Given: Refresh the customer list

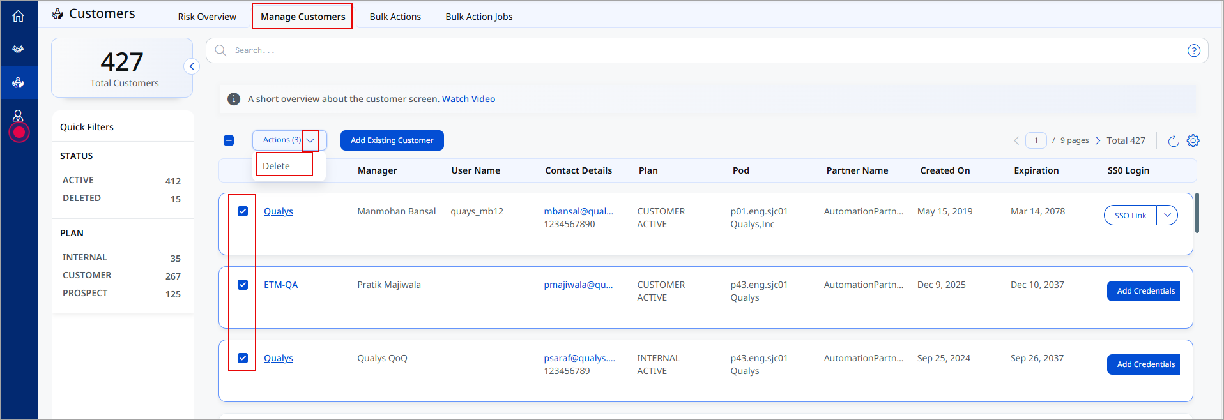Looking at the screenshot, I should pyautogui.click(x=1173, y=140).
